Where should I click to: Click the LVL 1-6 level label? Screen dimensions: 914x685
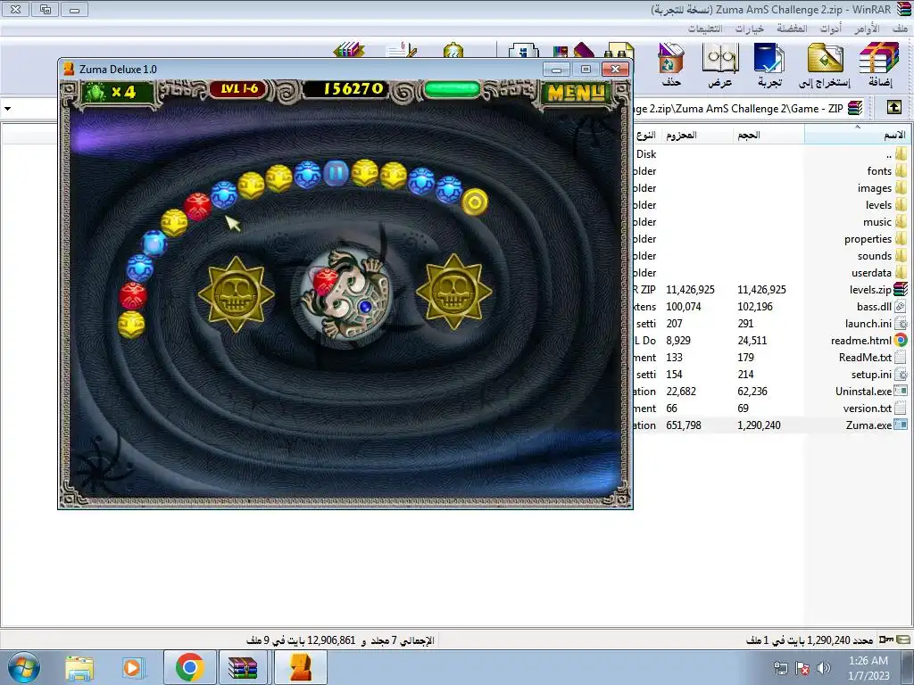(239, 89)
